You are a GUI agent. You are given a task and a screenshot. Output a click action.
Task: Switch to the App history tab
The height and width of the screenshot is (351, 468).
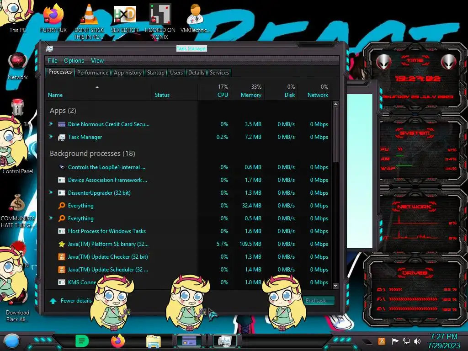128,73
